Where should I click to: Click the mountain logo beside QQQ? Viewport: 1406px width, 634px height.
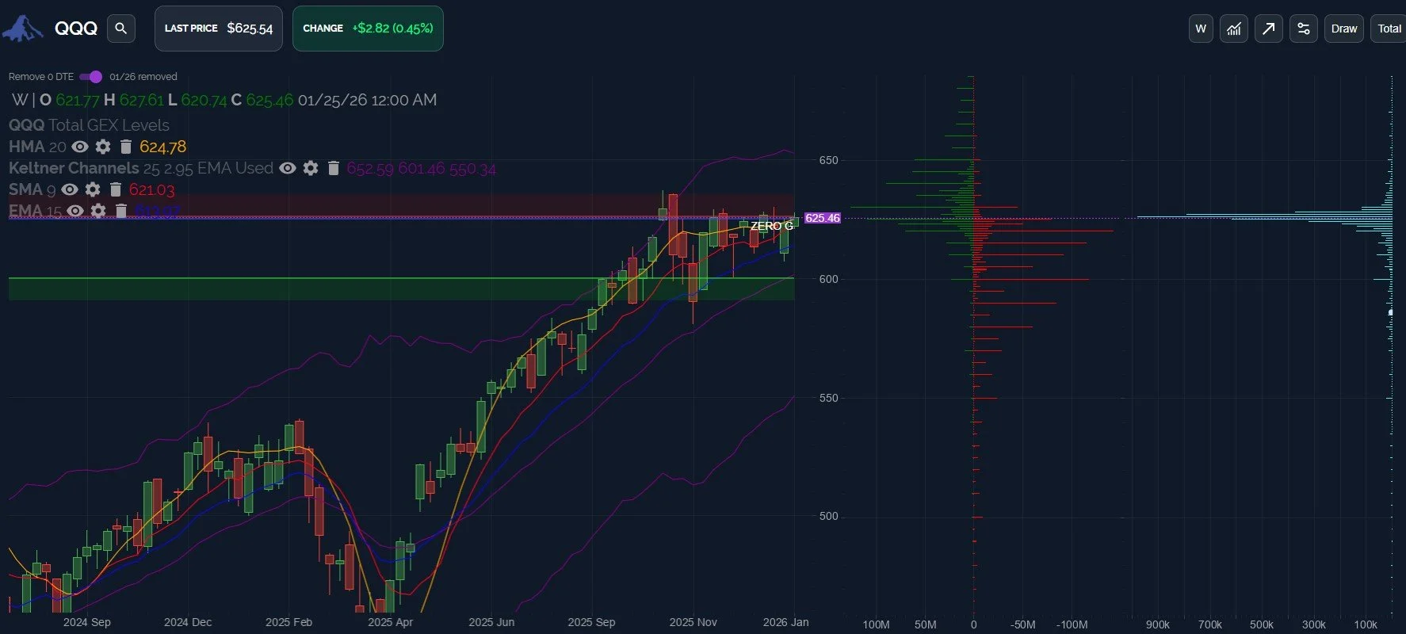click(22, 29)
